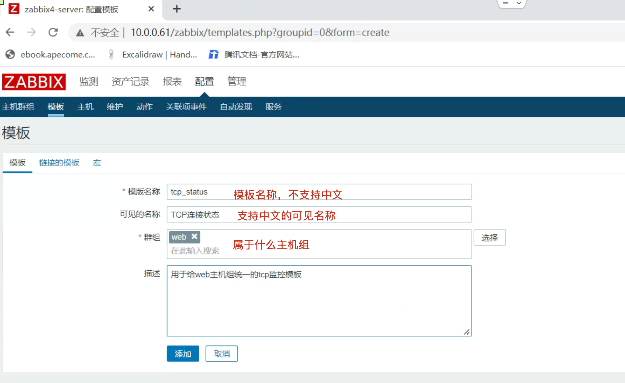
Task: Click the not-secure warning triangle icon
Action: (80, 33)
